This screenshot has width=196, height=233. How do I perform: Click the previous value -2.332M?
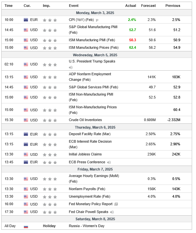point(174,120)
